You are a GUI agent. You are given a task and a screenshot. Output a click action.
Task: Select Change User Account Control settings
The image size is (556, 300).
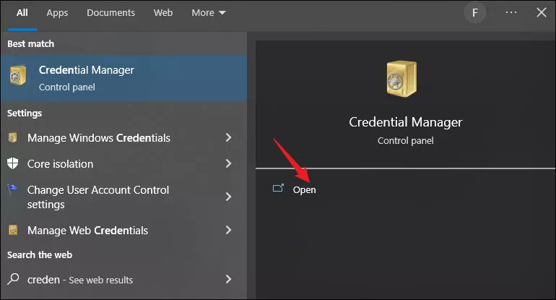123,197
